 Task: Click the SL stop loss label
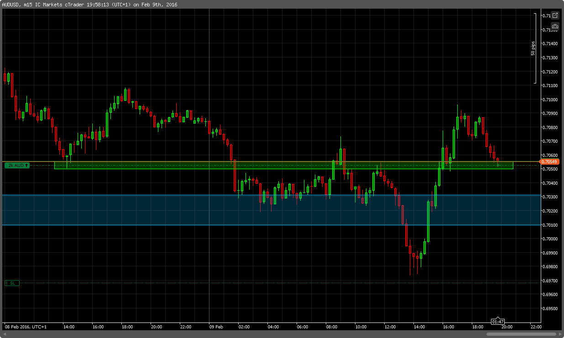12,283
